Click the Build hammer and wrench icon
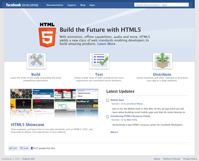199x161 pixels. [x=36, y=61]
